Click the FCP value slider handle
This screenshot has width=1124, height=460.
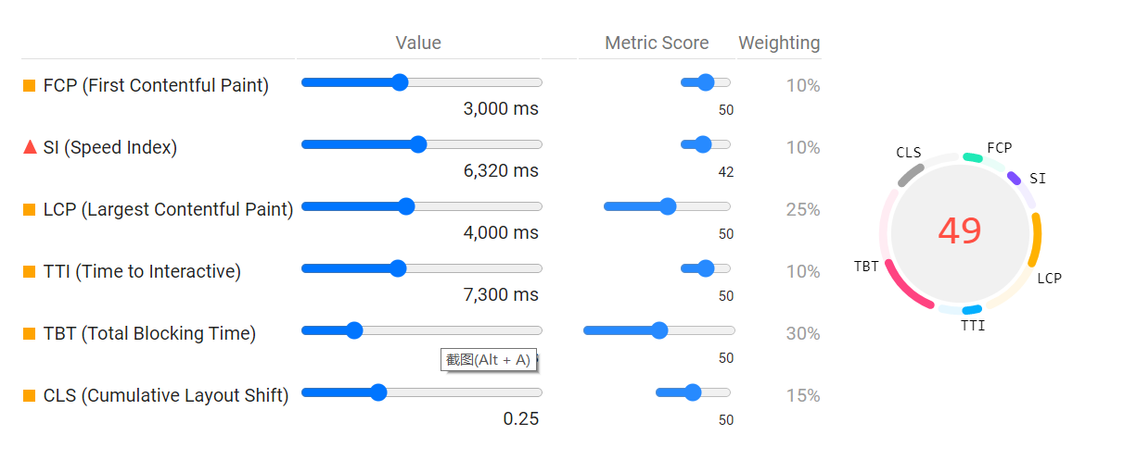(400, 82)
